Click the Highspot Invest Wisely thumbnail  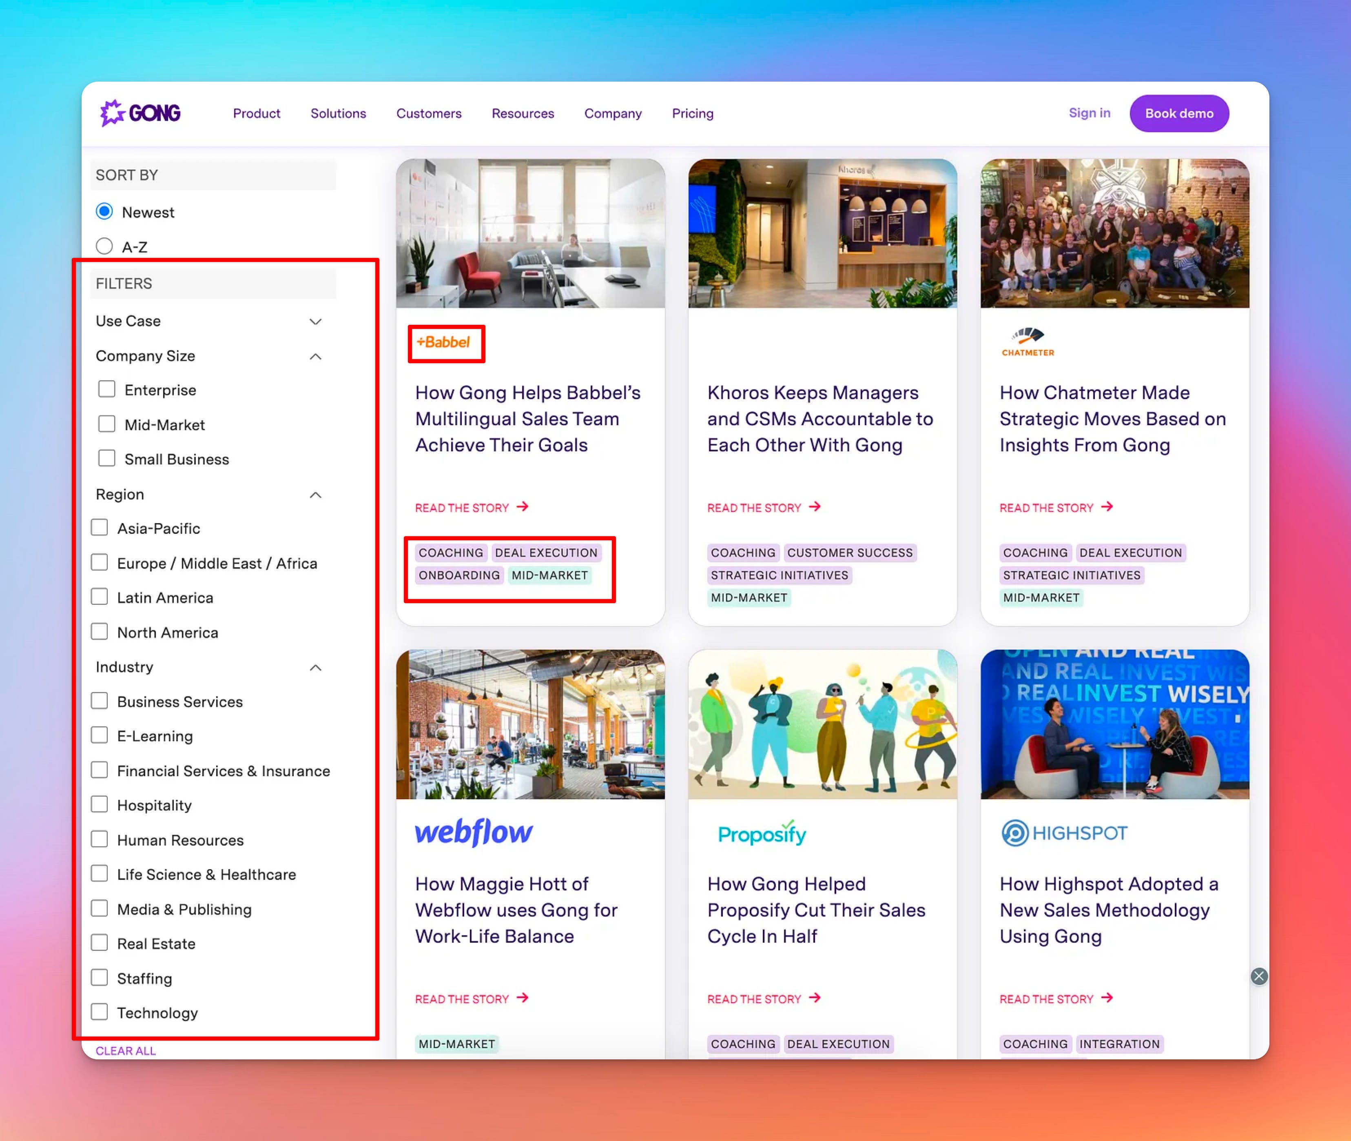[x=1114, y=724]
